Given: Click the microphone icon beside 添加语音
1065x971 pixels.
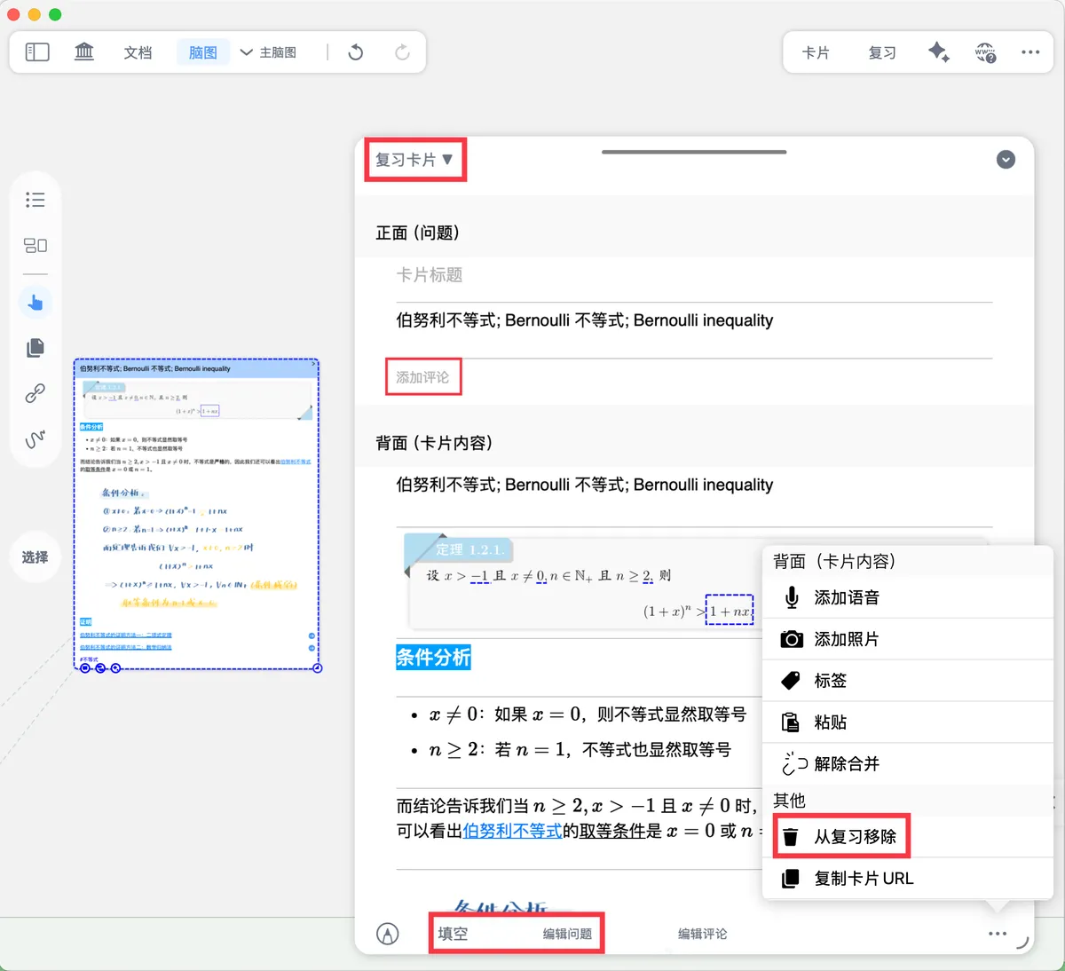Looking at the screenshot, I should coord(792,597).
